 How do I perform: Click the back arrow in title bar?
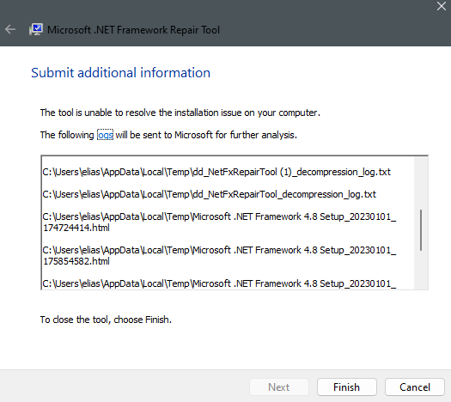tap(10, 29)
